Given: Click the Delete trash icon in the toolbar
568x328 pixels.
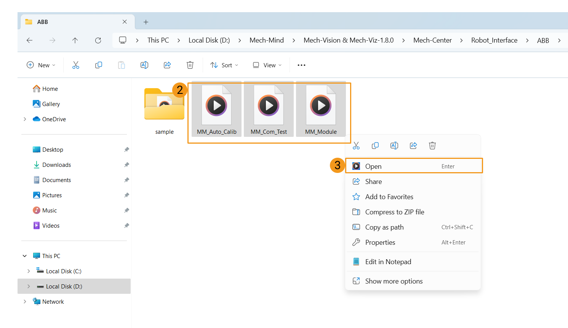Looking at the screenshot, I should click(x=190, y=65).
